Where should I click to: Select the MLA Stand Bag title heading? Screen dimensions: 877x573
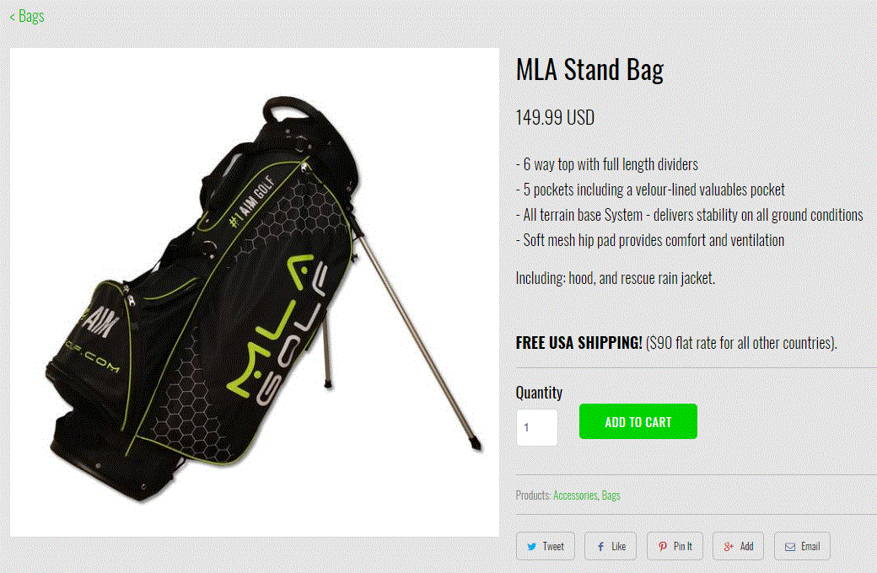[x=589, y=70]
